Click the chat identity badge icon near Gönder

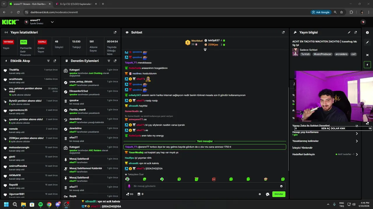coord(268,194)
